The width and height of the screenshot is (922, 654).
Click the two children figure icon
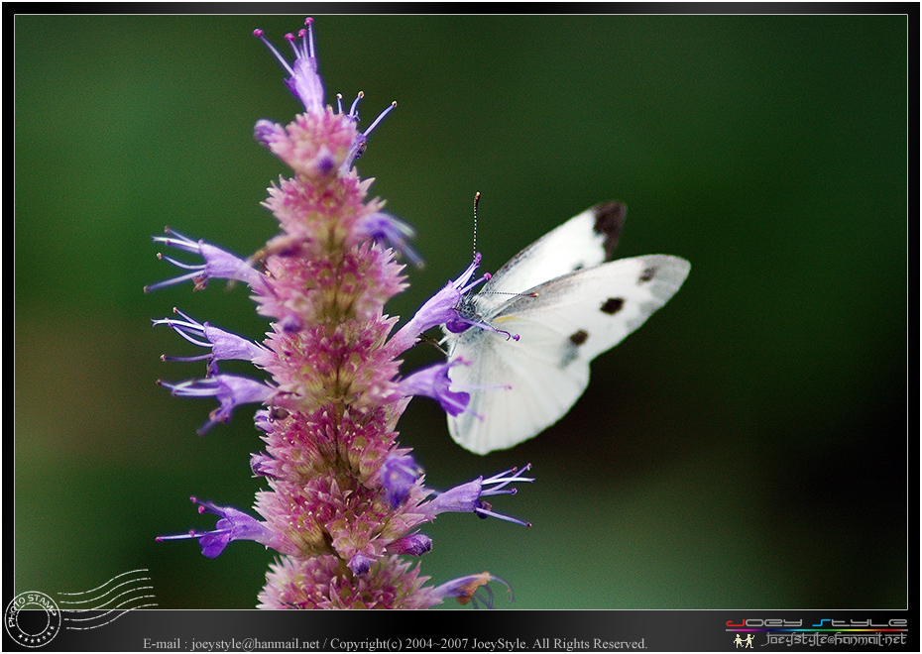(744, 640)
